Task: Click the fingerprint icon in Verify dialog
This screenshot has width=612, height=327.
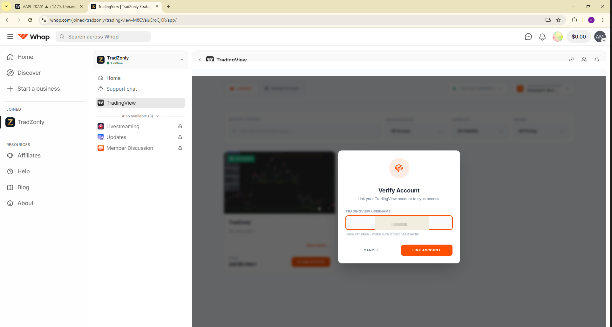Action: coord(399,168)
